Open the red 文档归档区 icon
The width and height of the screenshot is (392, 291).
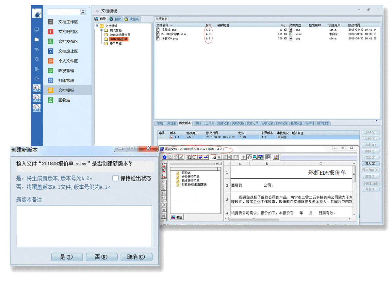tap(51, 32)
